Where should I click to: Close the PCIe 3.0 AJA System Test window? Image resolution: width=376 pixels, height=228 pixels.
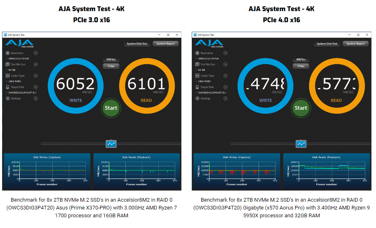coord(177,35)
